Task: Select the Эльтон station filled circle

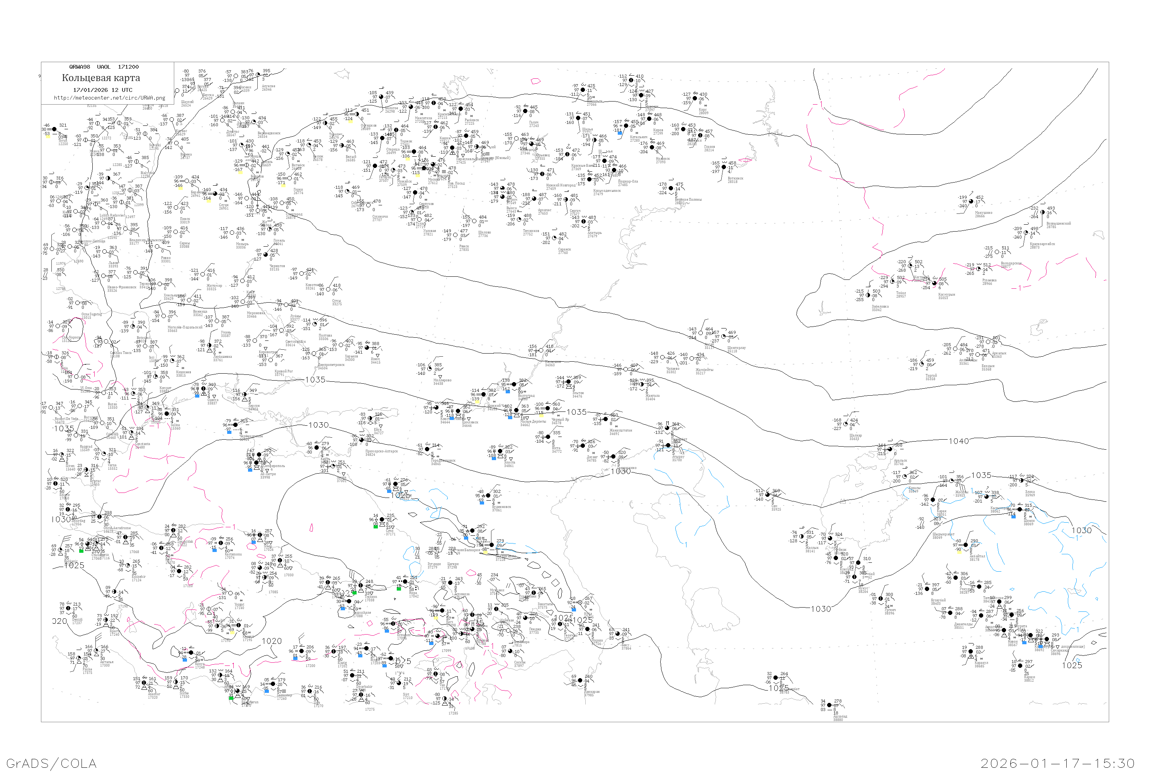Action: [x=568, y=382]
